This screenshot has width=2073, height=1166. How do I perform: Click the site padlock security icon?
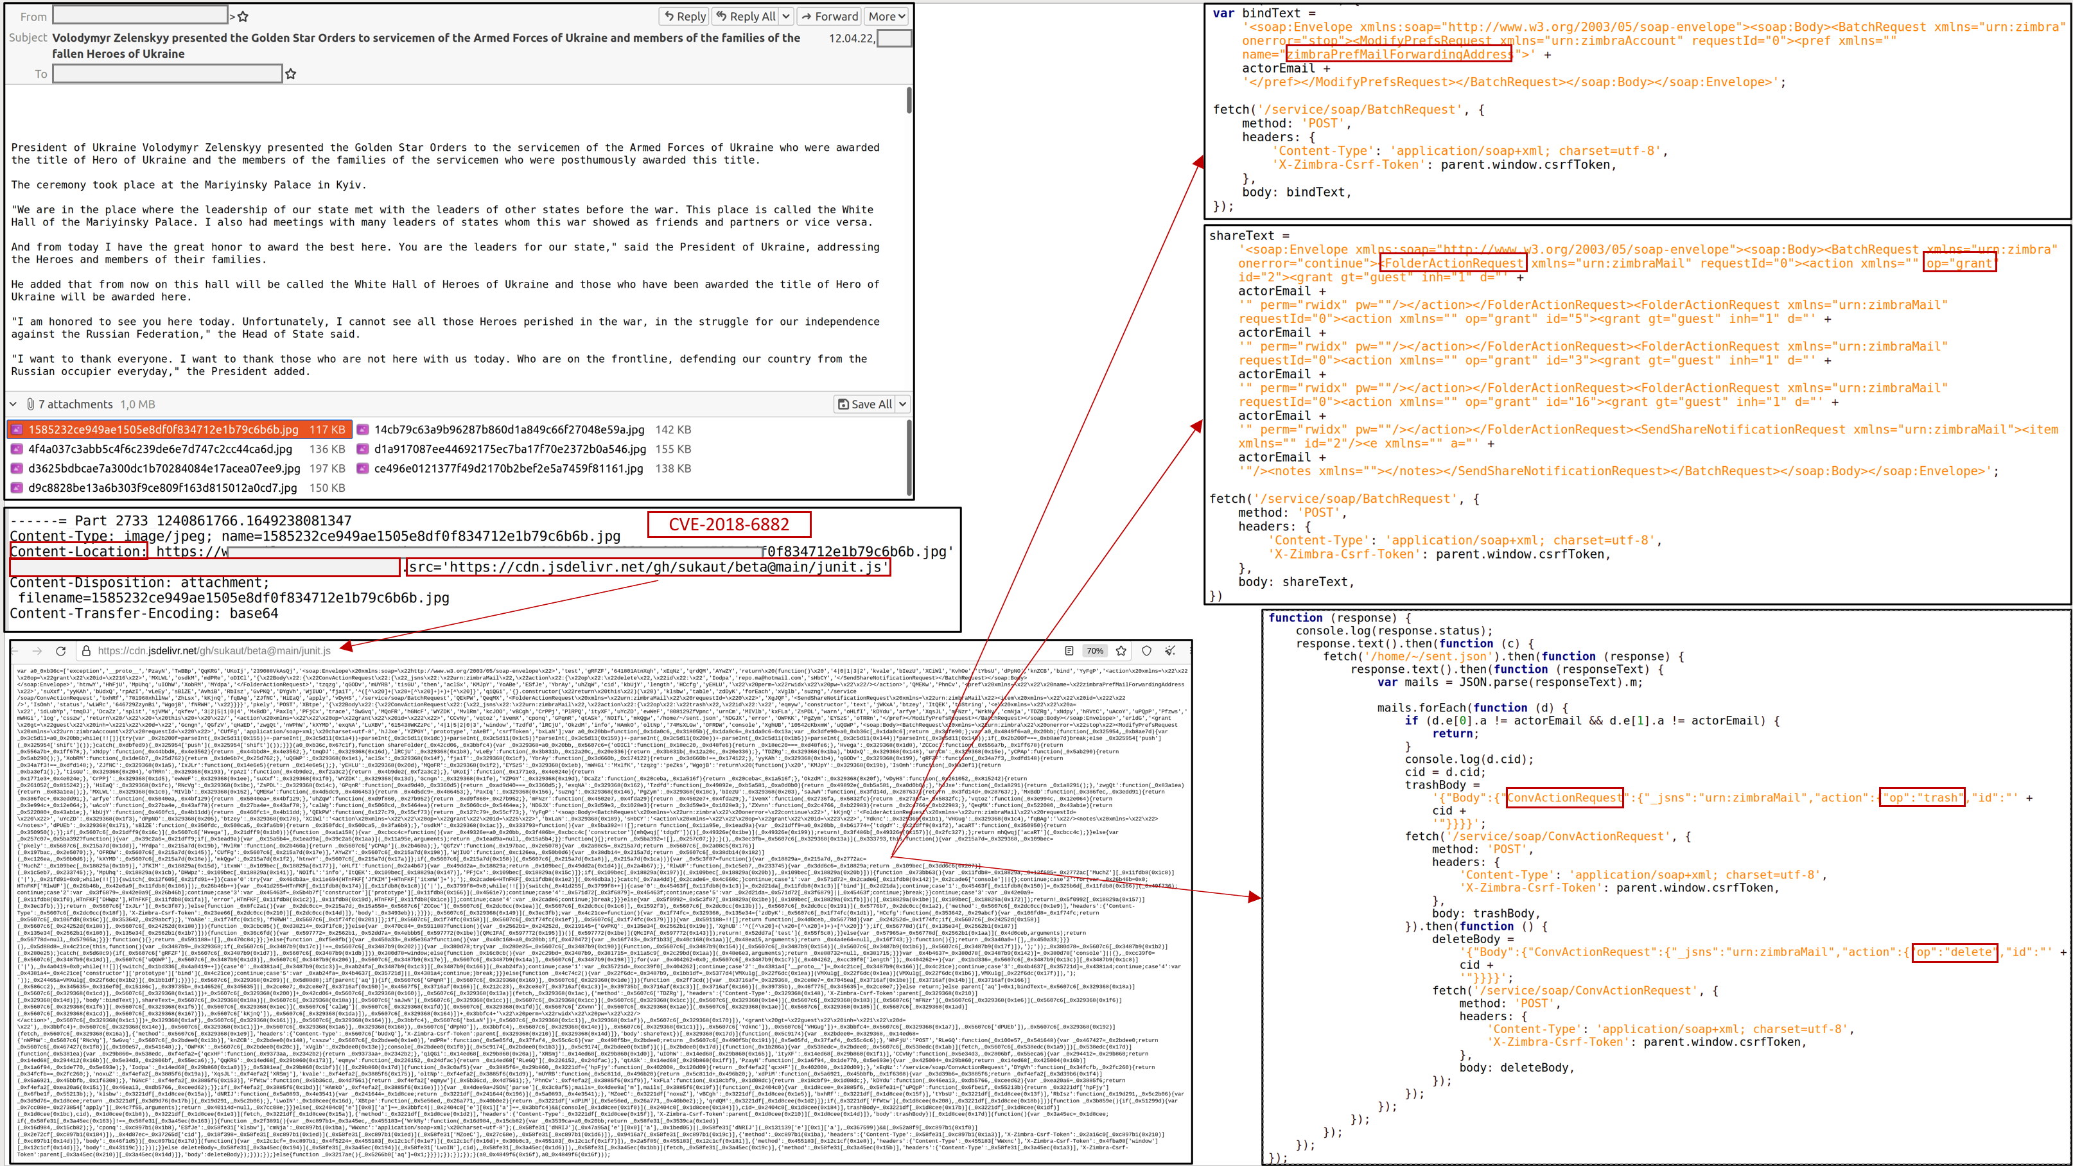(86, 651)
